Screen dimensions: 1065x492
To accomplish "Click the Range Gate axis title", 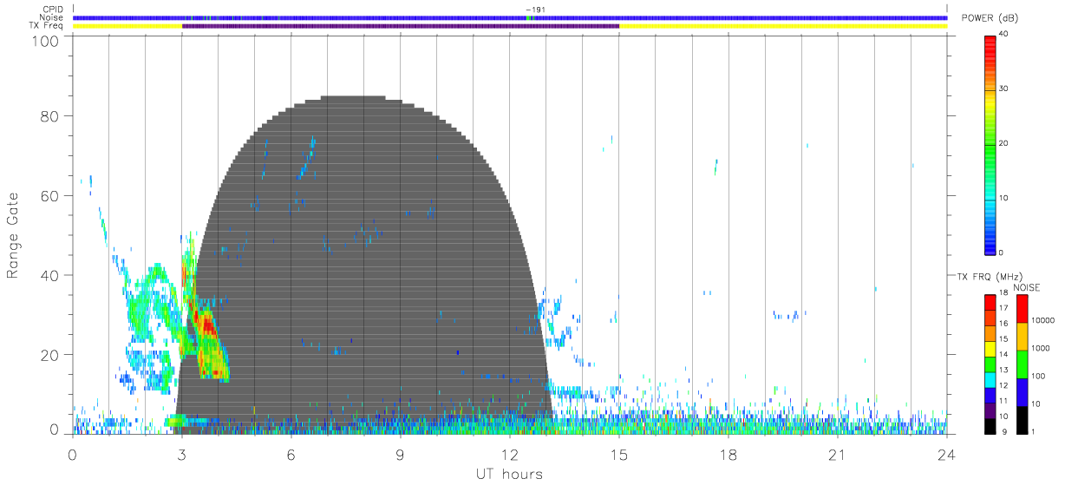I will pos(13,237).
